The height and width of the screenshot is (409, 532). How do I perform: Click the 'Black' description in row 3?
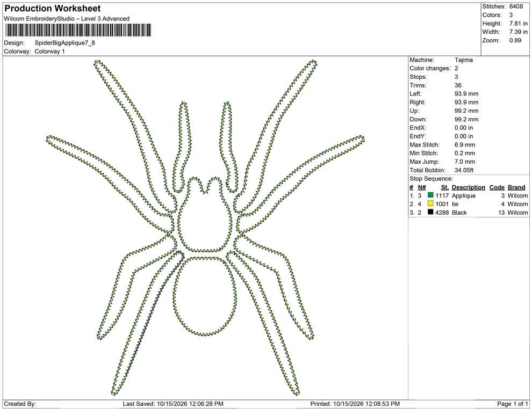459,213
